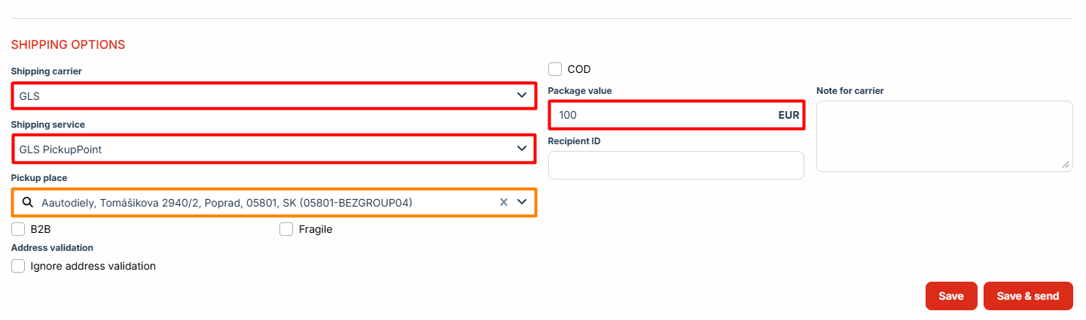Screen dimensions: 1086x320
Task: Mark the package as Fragile
Action: tap(286, 229)
